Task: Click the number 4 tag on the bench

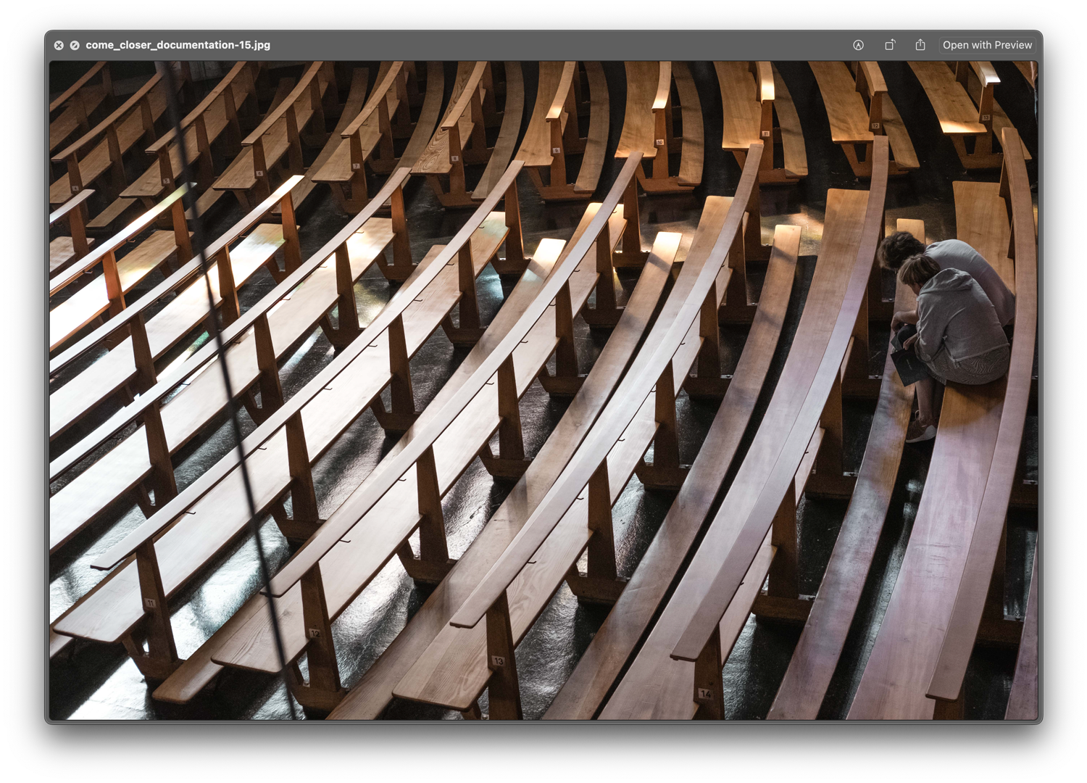Action: pos(75,189)
